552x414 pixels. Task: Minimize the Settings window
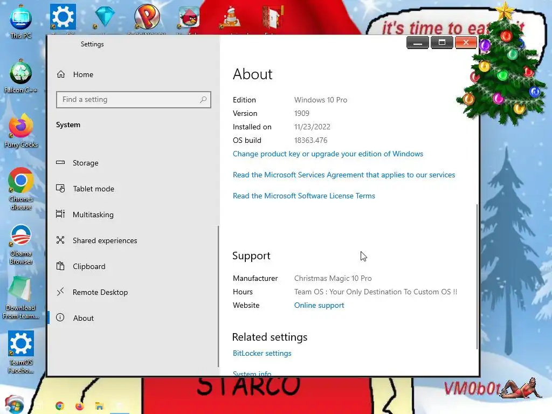418,43
